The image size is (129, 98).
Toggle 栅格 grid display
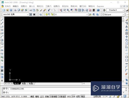click(x=37, y=96)
